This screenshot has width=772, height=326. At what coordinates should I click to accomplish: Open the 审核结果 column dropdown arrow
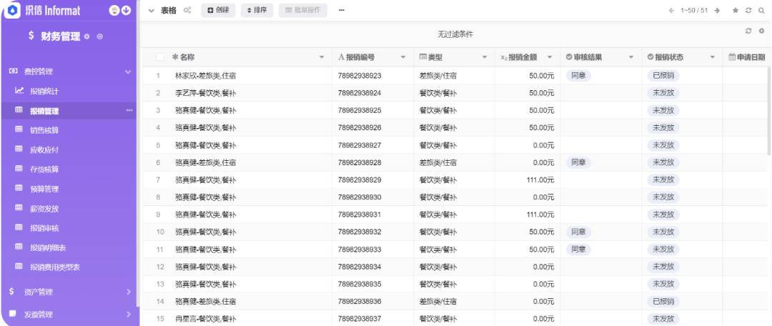pos(631,58)
